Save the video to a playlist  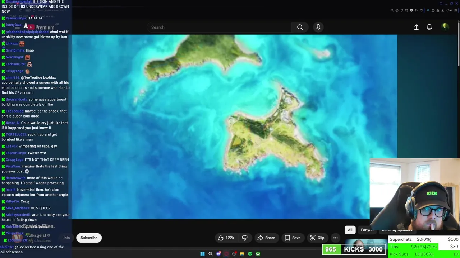click(x=293, y=238)
